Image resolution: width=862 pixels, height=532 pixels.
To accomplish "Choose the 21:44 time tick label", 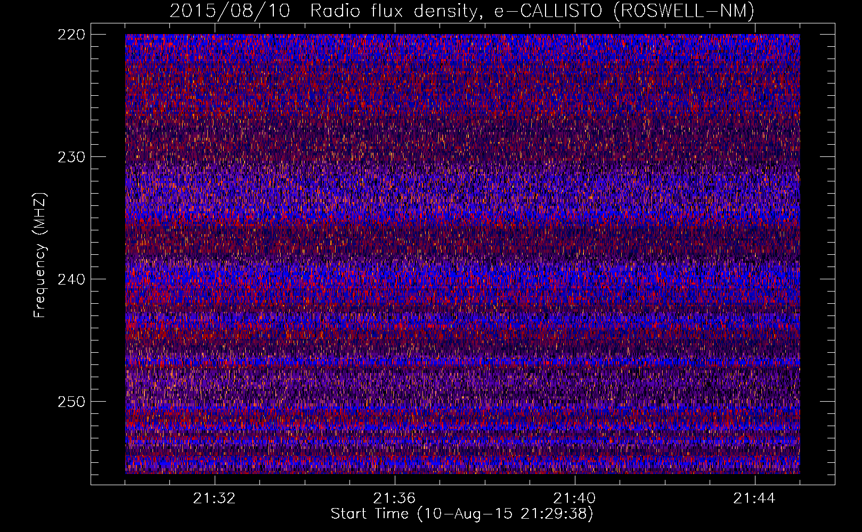I will pyautogui.click(x=754, y=498).
